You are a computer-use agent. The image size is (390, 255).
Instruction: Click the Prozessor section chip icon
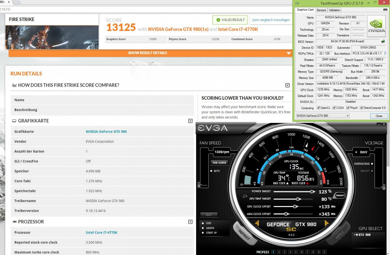15,222
